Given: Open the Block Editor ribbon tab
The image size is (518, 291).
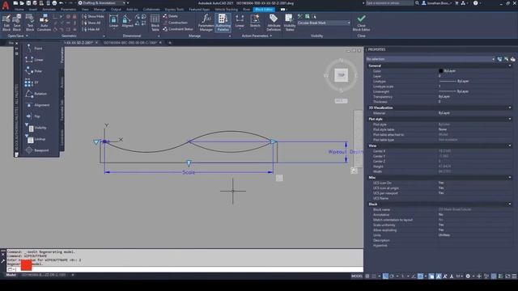Looking at the screenshot, I should 264,10.
